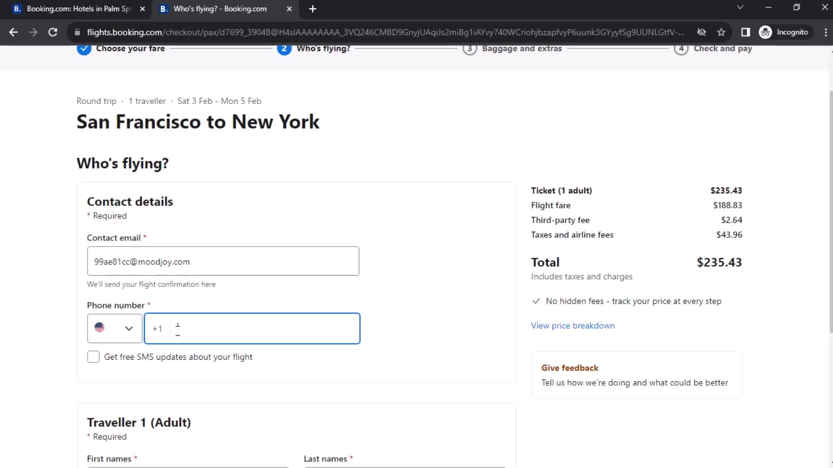Click the browser extensions puzzle icon
Viewport: 833px width, 468px height.
745,32
